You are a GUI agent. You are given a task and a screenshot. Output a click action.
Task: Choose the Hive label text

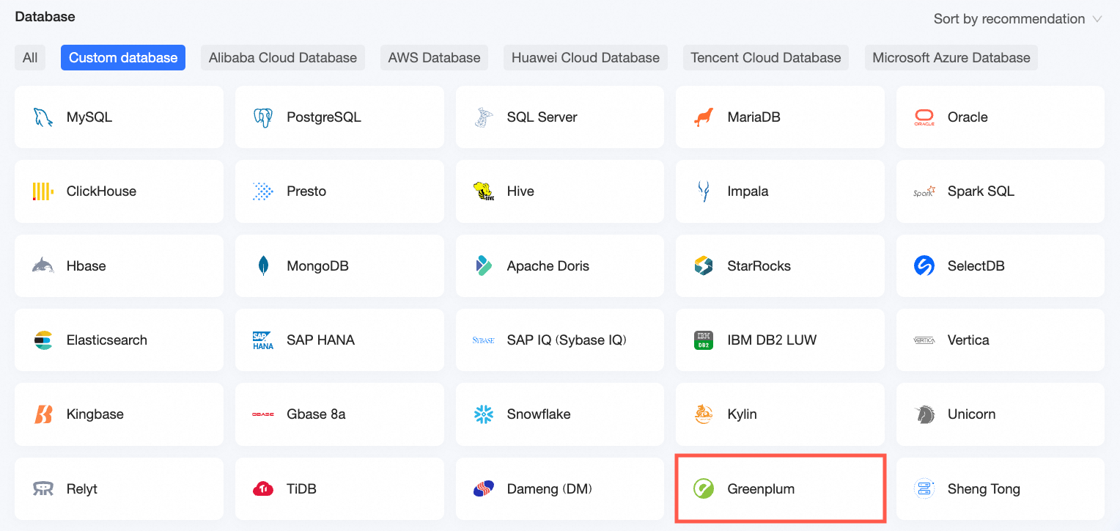click(x=520, y=191)
